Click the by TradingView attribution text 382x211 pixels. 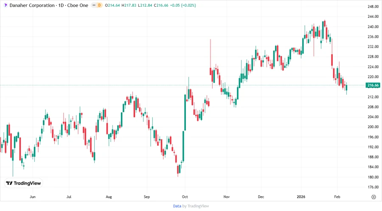[x=196, y=206]
